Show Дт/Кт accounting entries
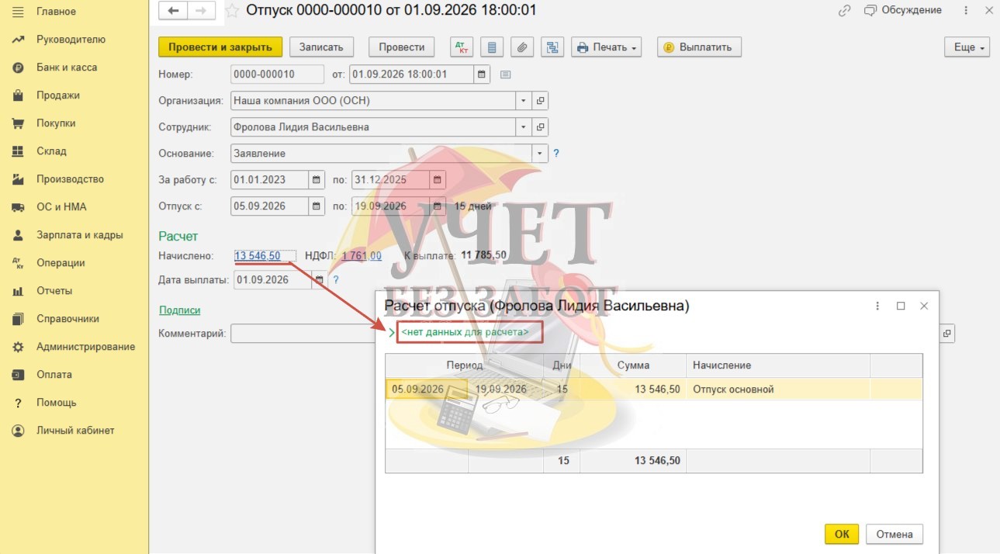1000x554 pixels. [462, 47]
